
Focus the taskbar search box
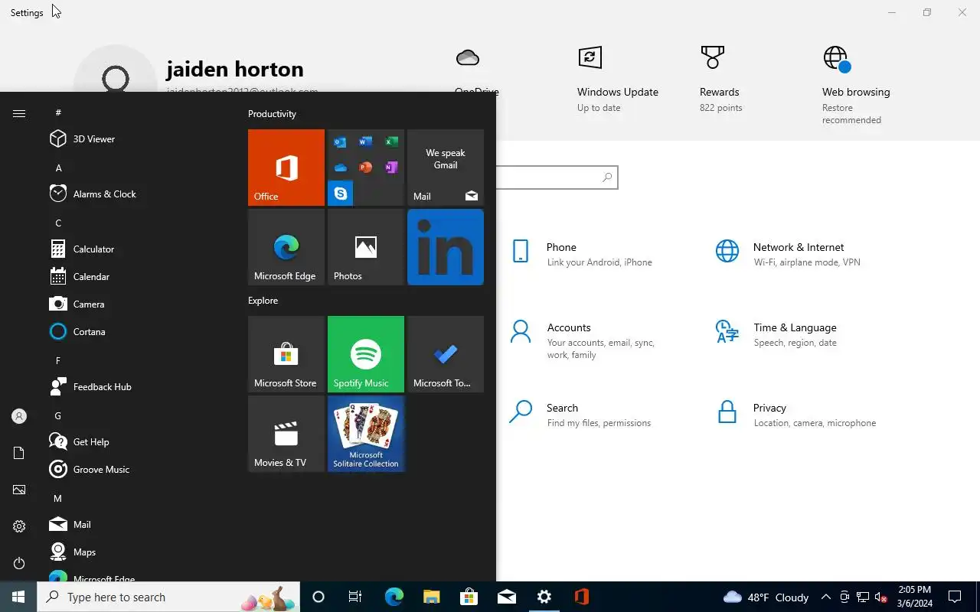168,597
